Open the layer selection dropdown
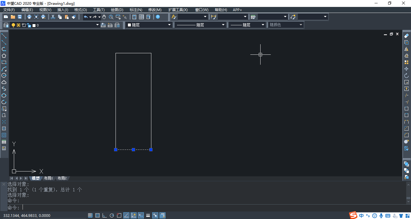 pos(97,25)
